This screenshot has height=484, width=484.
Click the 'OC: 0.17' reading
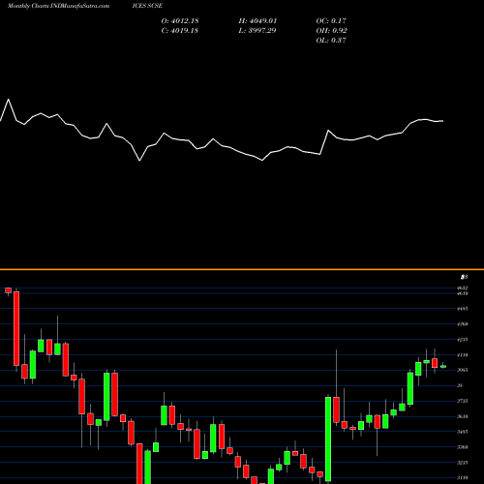[x=331, y=21]
